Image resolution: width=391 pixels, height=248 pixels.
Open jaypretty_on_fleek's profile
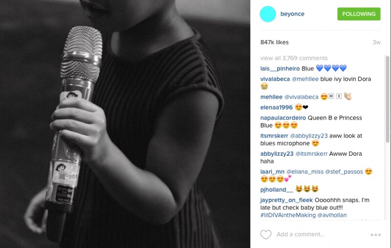[x=286, y=201]
